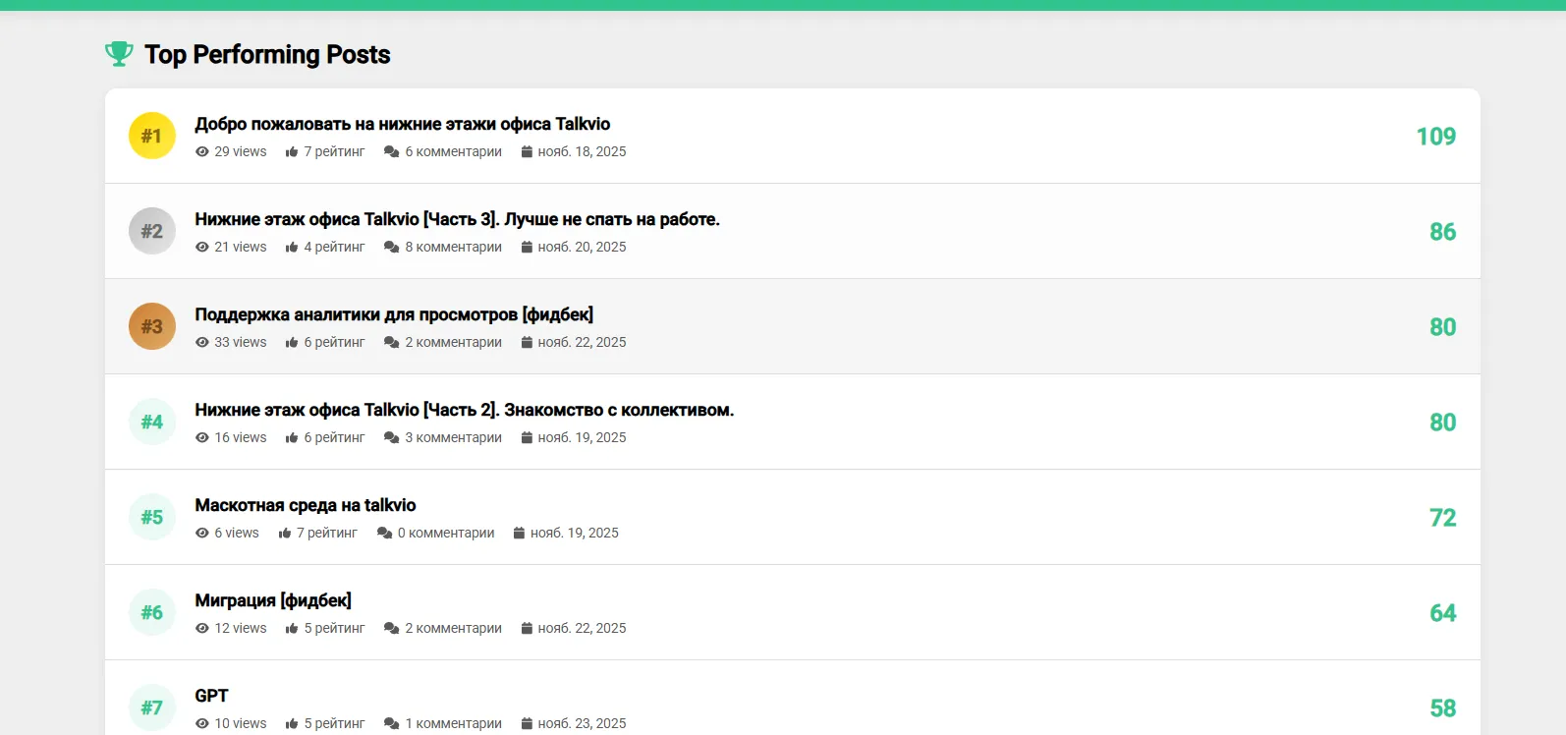
Task: Click the score 64 for Миграция post
Action: 1443,612
